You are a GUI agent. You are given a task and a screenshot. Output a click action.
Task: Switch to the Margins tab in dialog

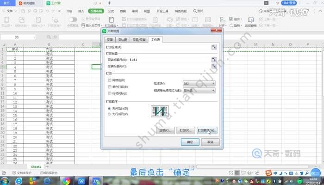pyautogui.click(x=122, y=40)
